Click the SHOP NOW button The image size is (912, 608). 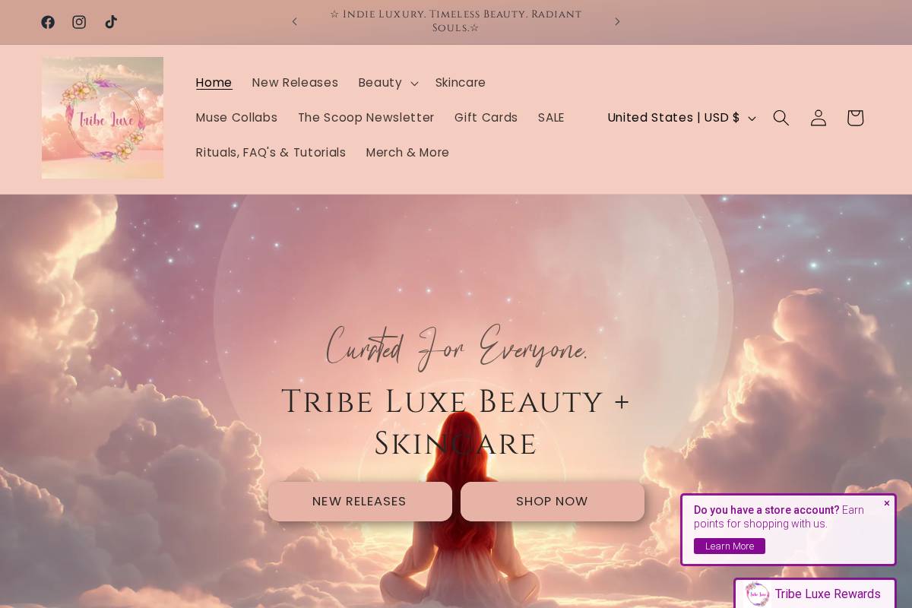coord(552,501)
